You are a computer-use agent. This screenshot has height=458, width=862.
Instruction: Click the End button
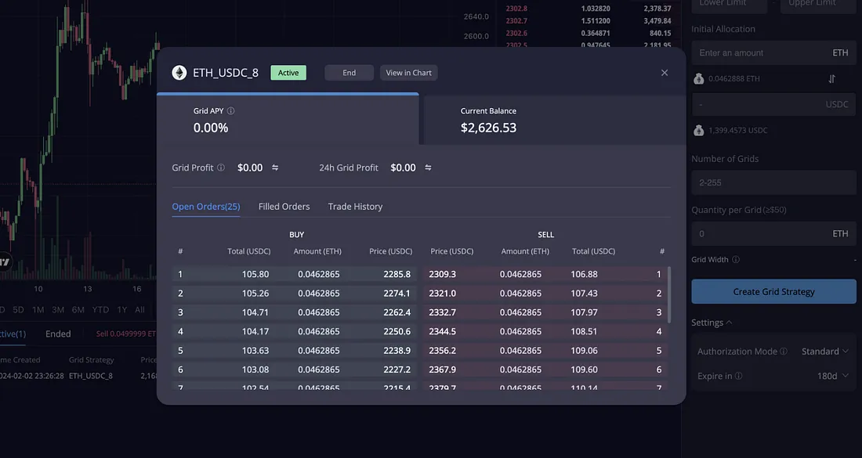[x=349, y=73]
